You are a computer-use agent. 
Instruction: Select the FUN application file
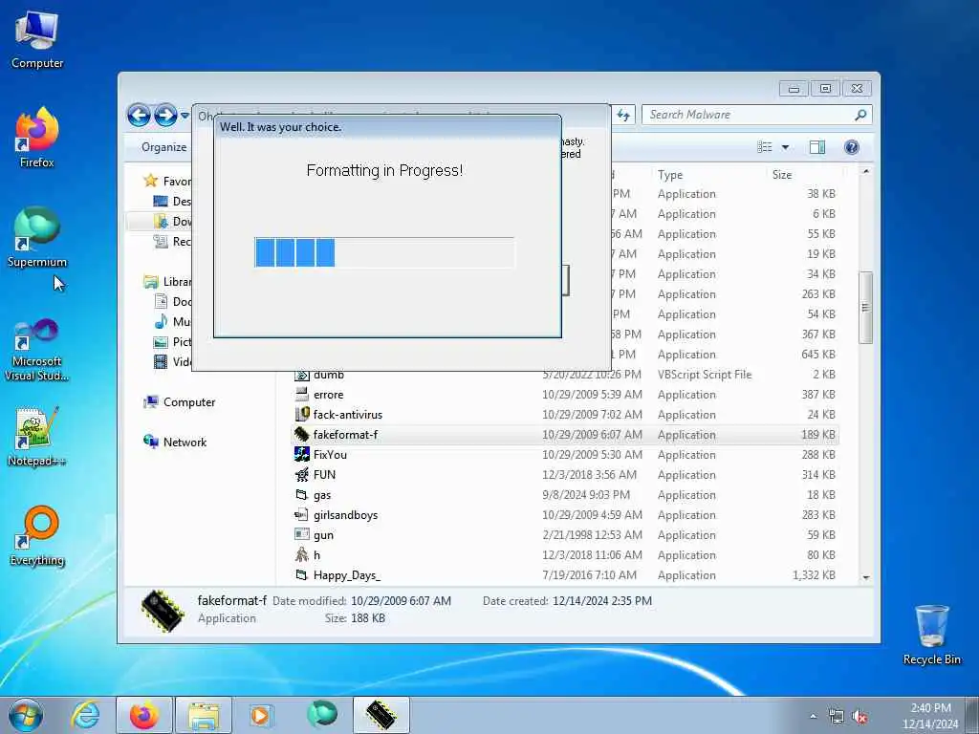click(x=565, y=475)
